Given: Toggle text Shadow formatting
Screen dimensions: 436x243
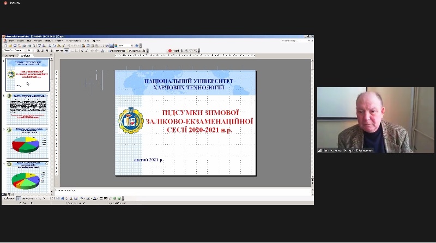Looking at the screenshot, I should click(51, 51).
